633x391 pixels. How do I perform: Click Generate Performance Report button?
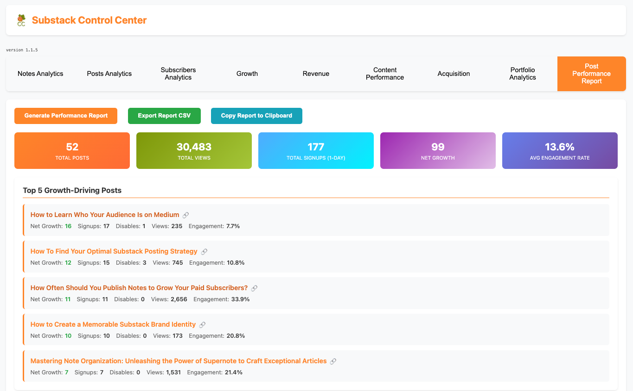pos(66,116)
